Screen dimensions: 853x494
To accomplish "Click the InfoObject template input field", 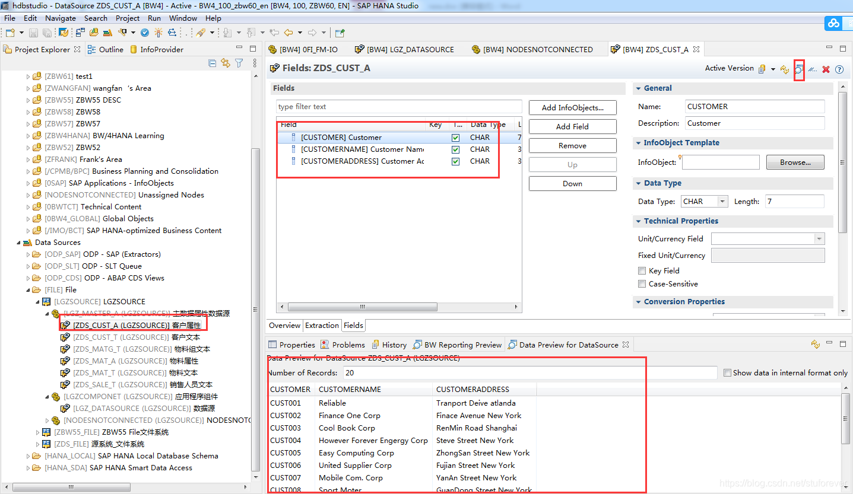I will 721,162.
